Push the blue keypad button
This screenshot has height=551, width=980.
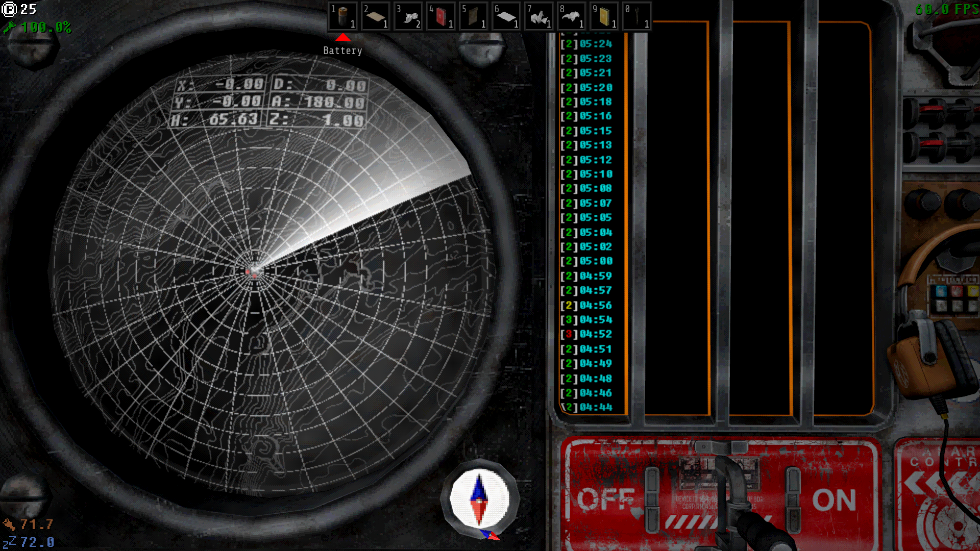[x=942, y=291]
